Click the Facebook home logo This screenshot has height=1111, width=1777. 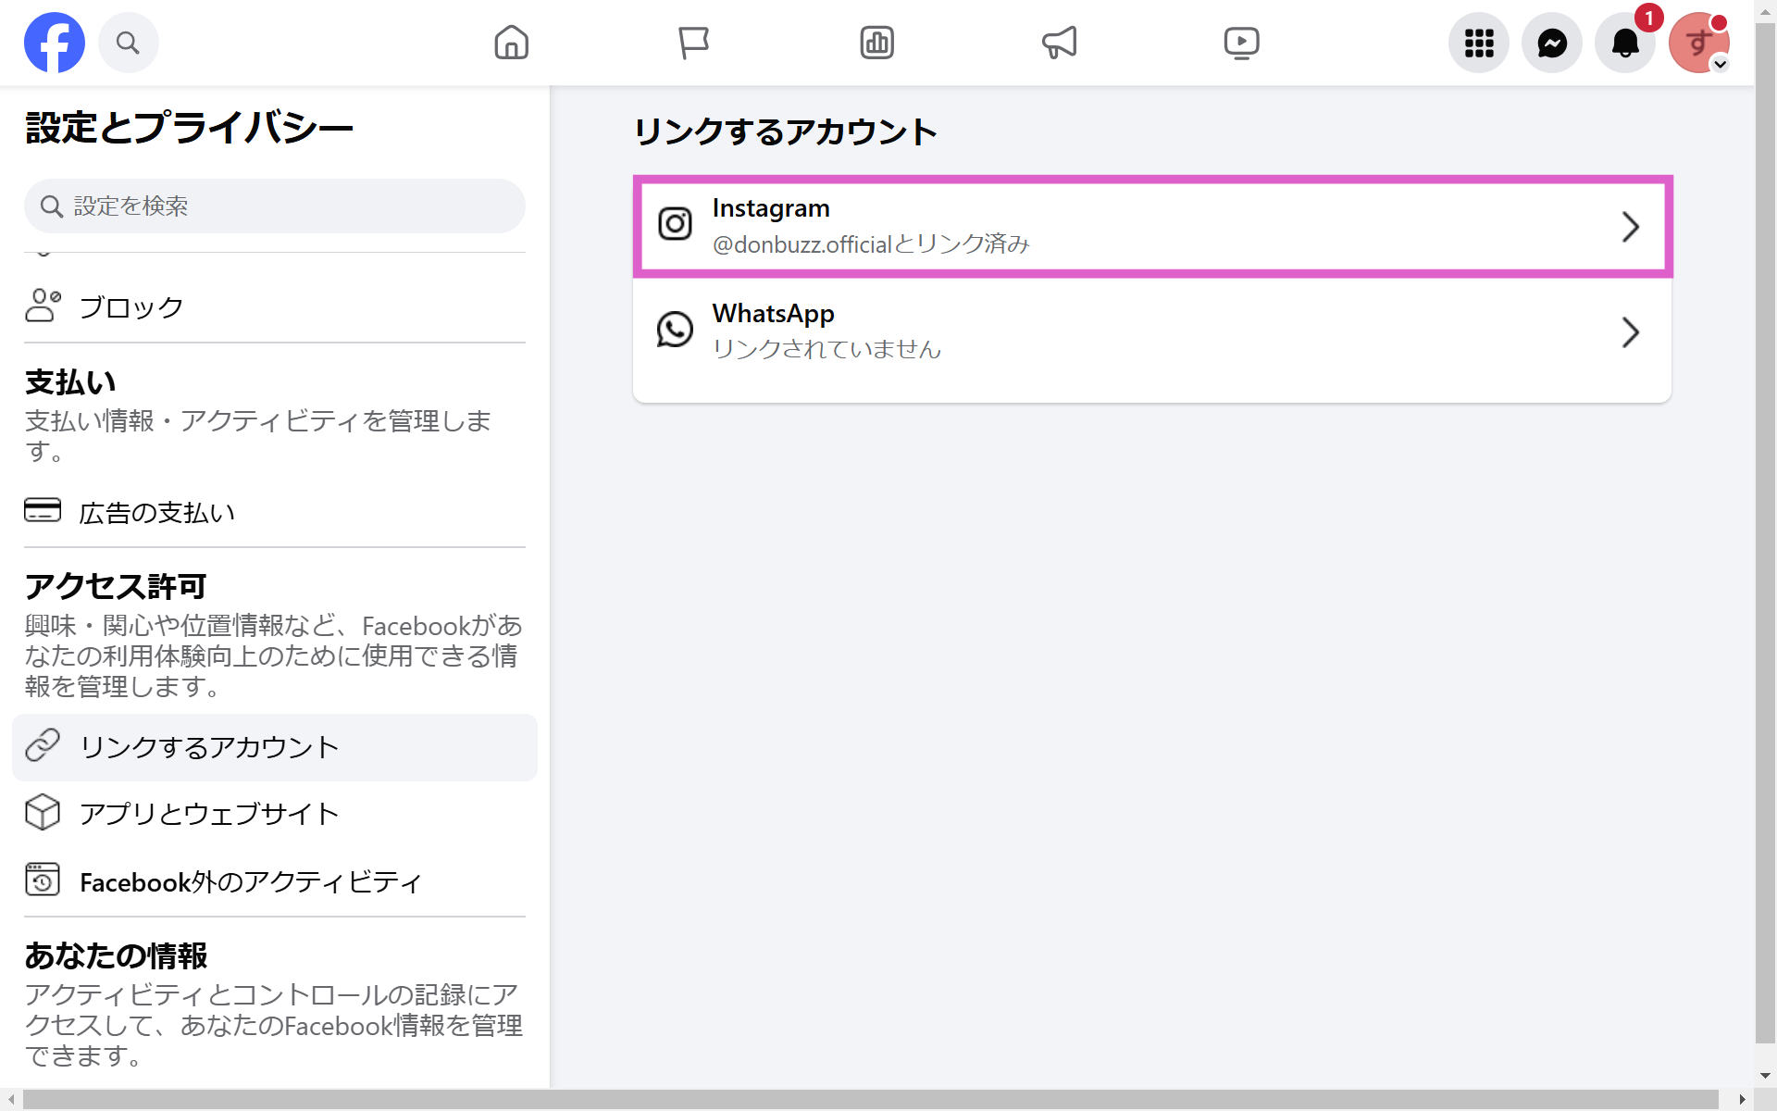(x=55, y=42)
